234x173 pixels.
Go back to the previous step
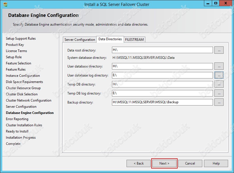coord(139,163)
